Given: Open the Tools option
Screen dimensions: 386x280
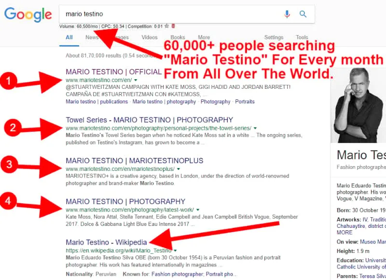Looking at the screenshot, I should click(x=302, y=38).
